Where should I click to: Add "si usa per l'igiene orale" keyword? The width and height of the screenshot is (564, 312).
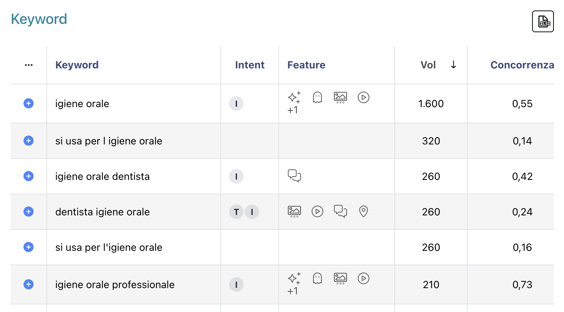click(29, 247)
